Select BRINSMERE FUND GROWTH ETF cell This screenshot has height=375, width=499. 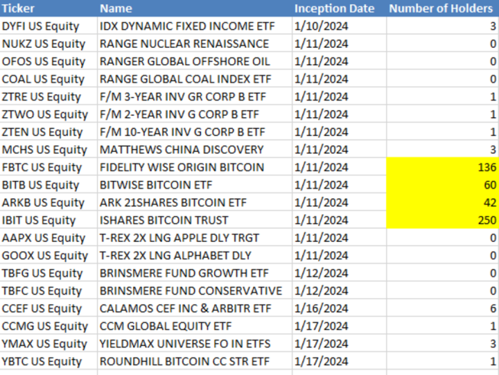[195, 273]
